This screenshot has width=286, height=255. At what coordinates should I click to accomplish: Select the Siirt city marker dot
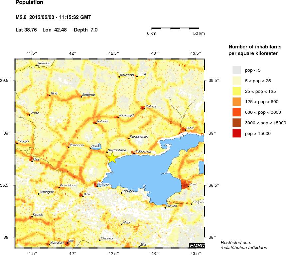point(67,243)
